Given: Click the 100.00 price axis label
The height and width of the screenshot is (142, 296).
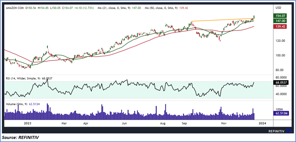Looking at the screenshot, I should point(281,55).
